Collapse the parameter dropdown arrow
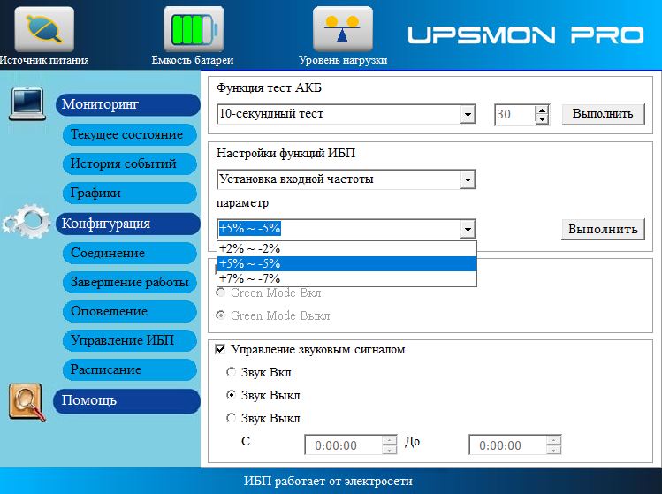The width and height of the screenshot is (662, 494). pyautogui.click(x=468, y=229)
